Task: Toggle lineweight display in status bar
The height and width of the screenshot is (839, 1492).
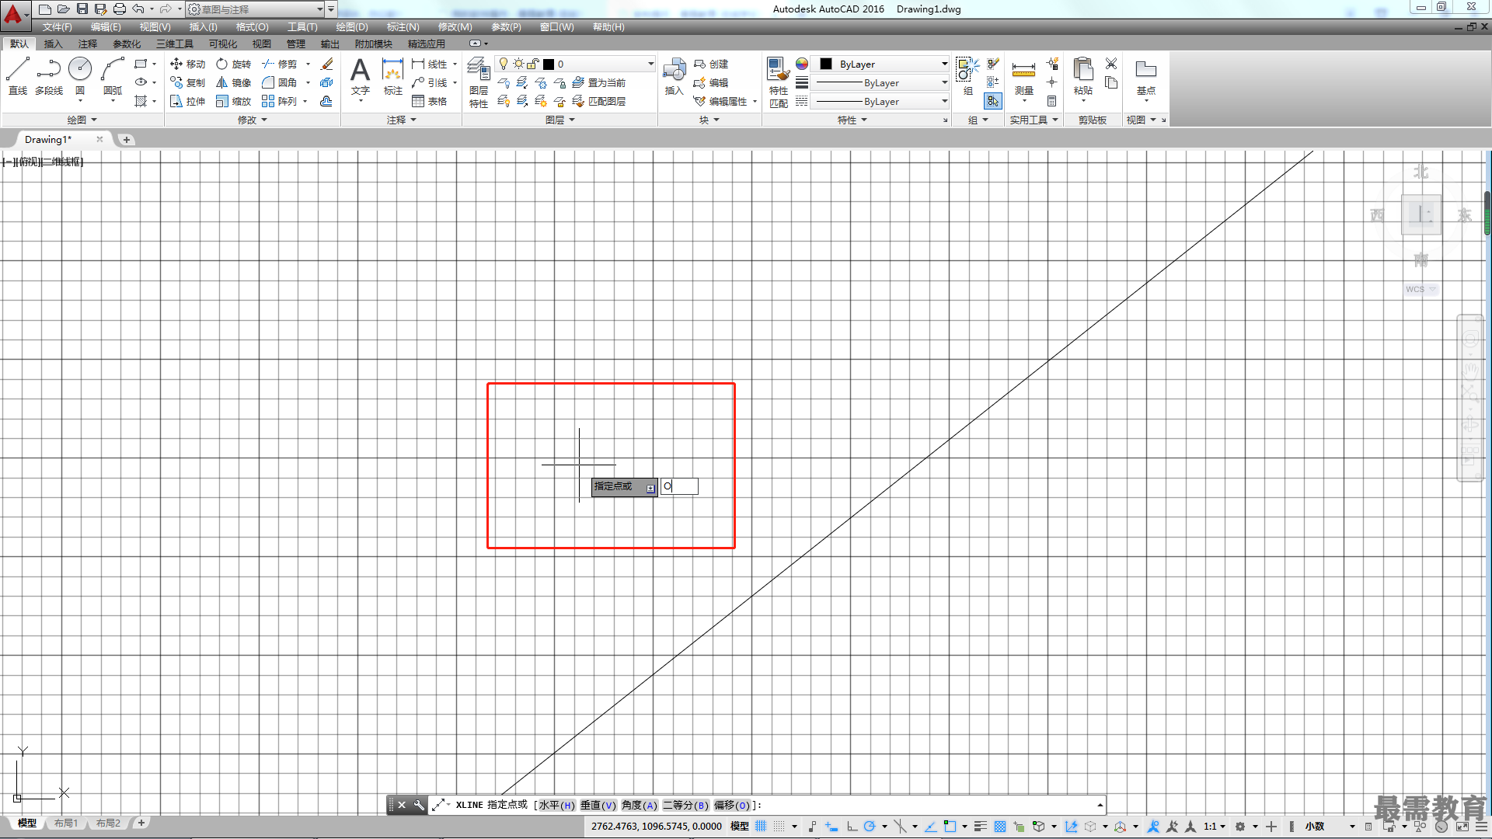Action: [980, 827]
